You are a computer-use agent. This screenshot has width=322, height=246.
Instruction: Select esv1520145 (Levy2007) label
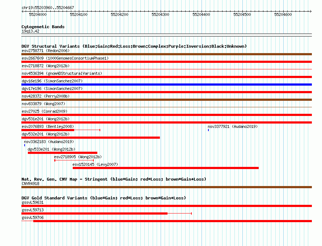point(95,164)
